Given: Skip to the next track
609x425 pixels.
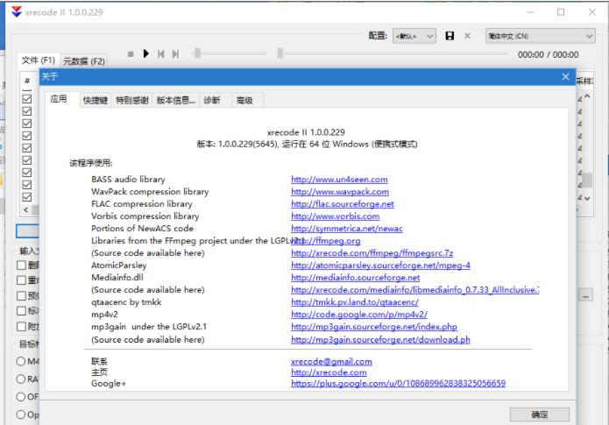Looking at the screenshot, I should point(175,54).
